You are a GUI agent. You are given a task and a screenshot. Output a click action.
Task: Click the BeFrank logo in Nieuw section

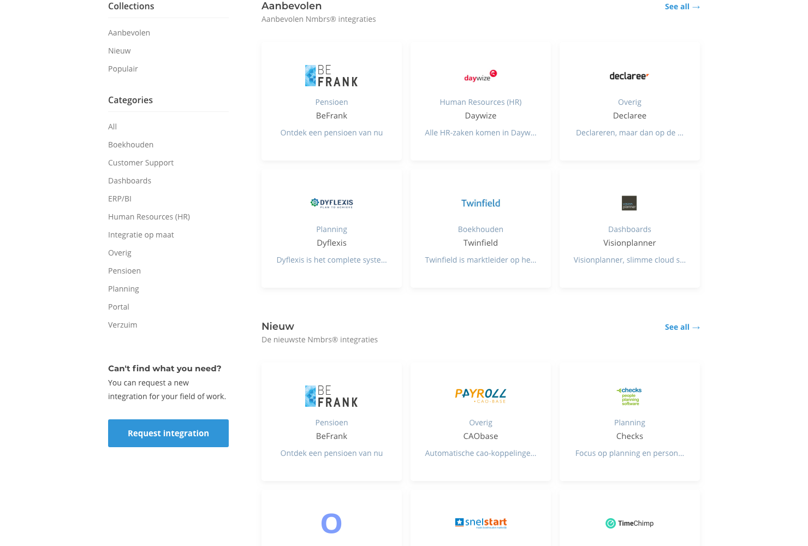coord(331,396)
